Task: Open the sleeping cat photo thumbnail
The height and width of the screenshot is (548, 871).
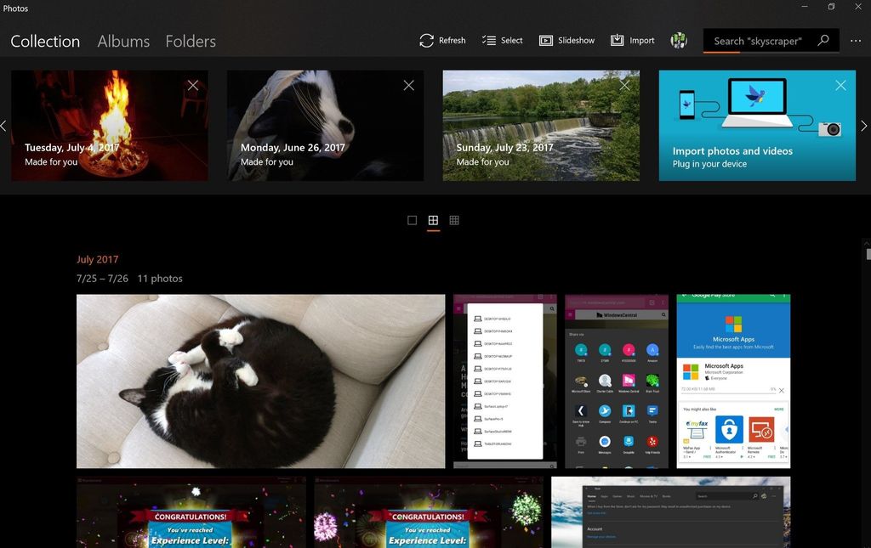Action: pos(260,381)
